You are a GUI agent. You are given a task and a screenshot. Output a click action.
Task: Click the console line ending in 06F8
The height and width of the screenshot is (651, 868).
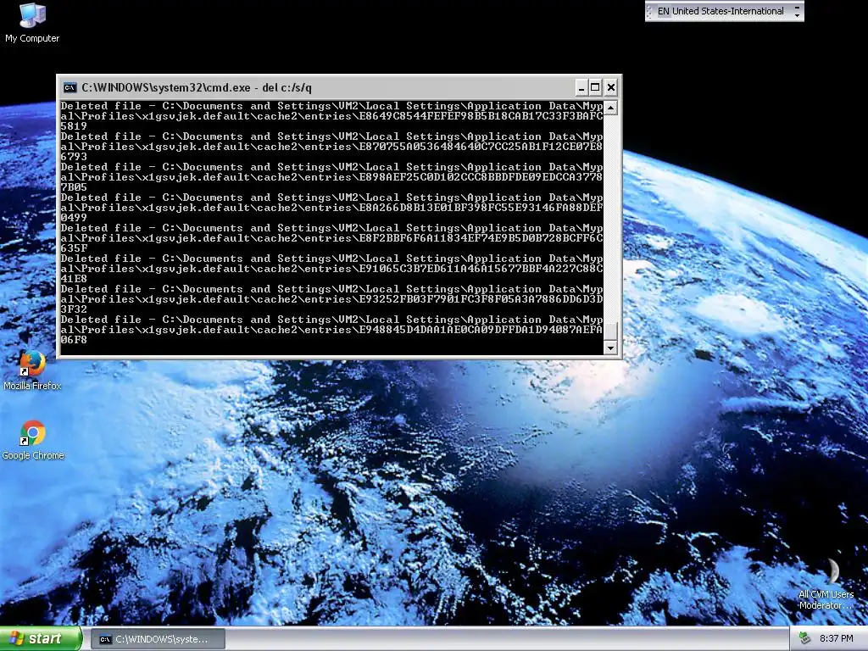[x=74, y=340]
